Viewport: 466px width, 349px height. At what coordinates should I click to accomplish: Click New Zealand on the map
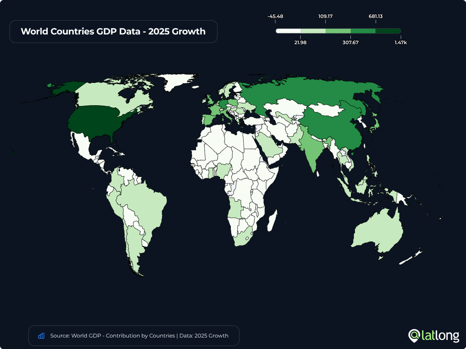411,258
